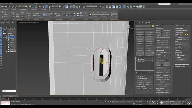
Task: Expand the Editable Poly stack entry
Action: (136, 61)
